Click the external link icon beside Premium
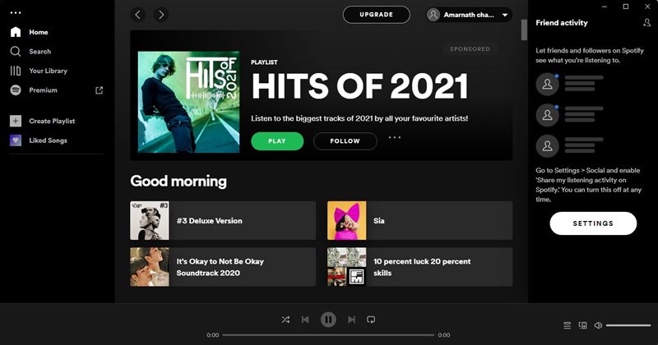The image size is (658, 345). [99, 90]
